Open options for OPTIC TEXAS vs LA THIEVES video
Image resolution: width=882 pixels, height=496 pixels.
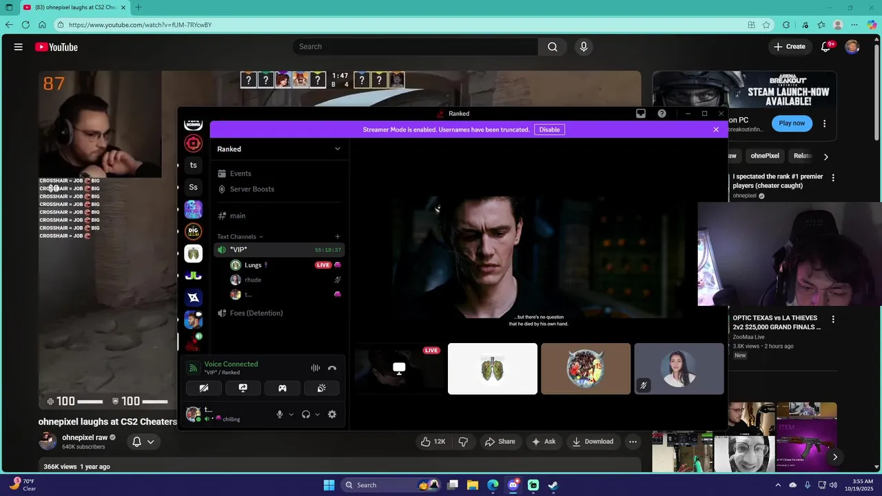tap(833, 320)
